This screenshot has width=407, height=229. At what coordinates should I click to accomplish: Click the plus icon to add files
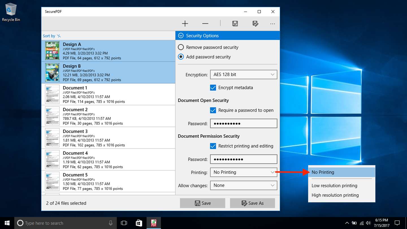tap(185, 24)
